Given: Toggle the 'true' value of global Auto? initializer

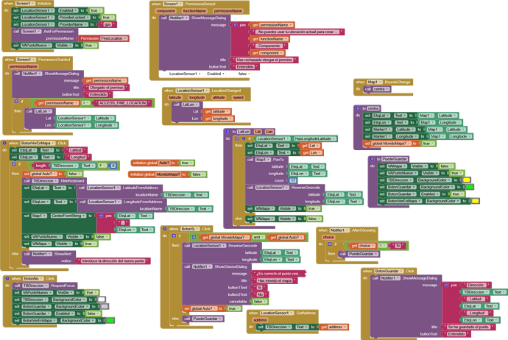Looking at the screenshot, I should [x=186, y=163].
